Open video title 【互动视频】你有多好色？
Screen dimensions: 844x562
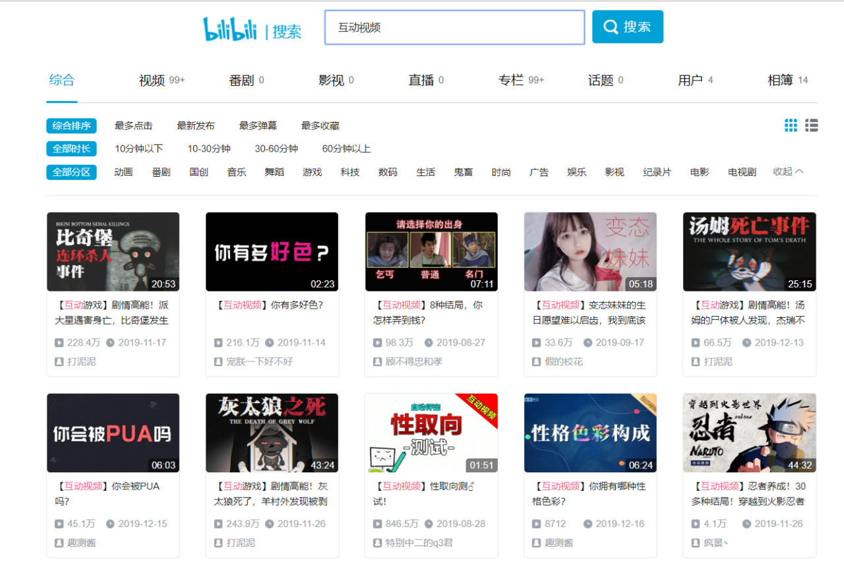pos(270,305)
